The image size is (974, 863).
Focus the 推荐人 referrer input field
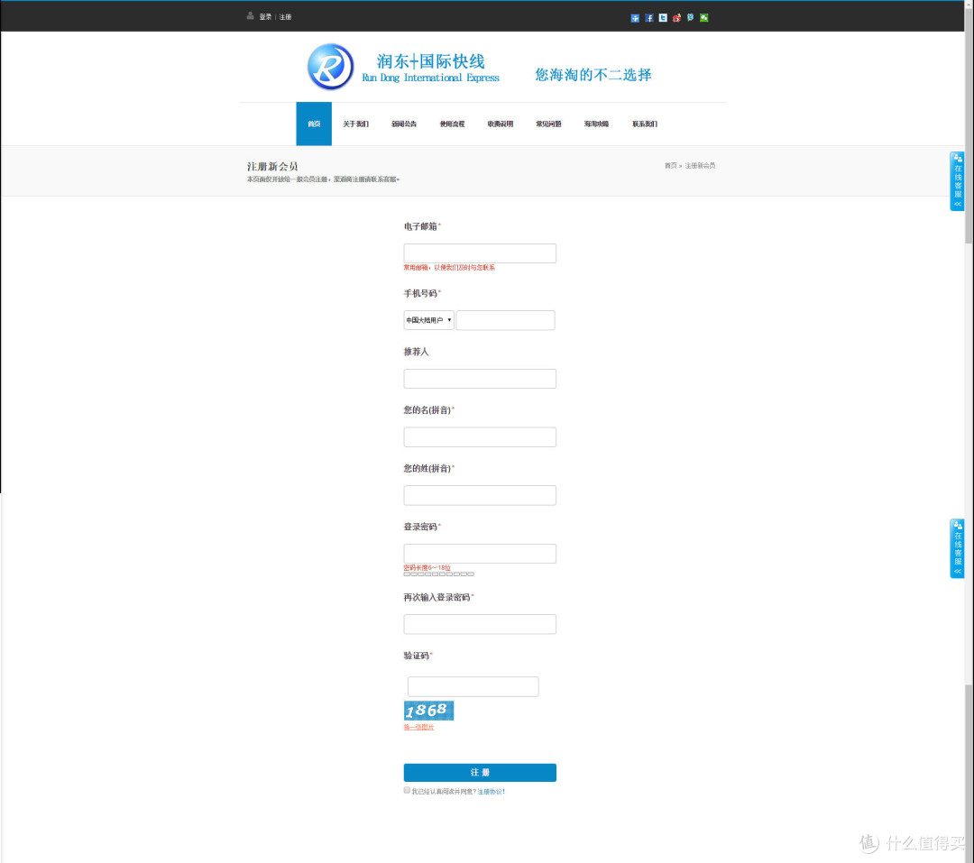(x=480, y=379)
